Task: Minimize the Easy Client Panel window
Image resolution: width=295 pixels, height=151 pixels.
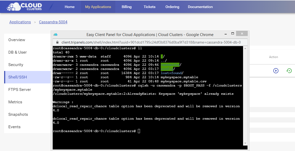Action: pos(226,34)
